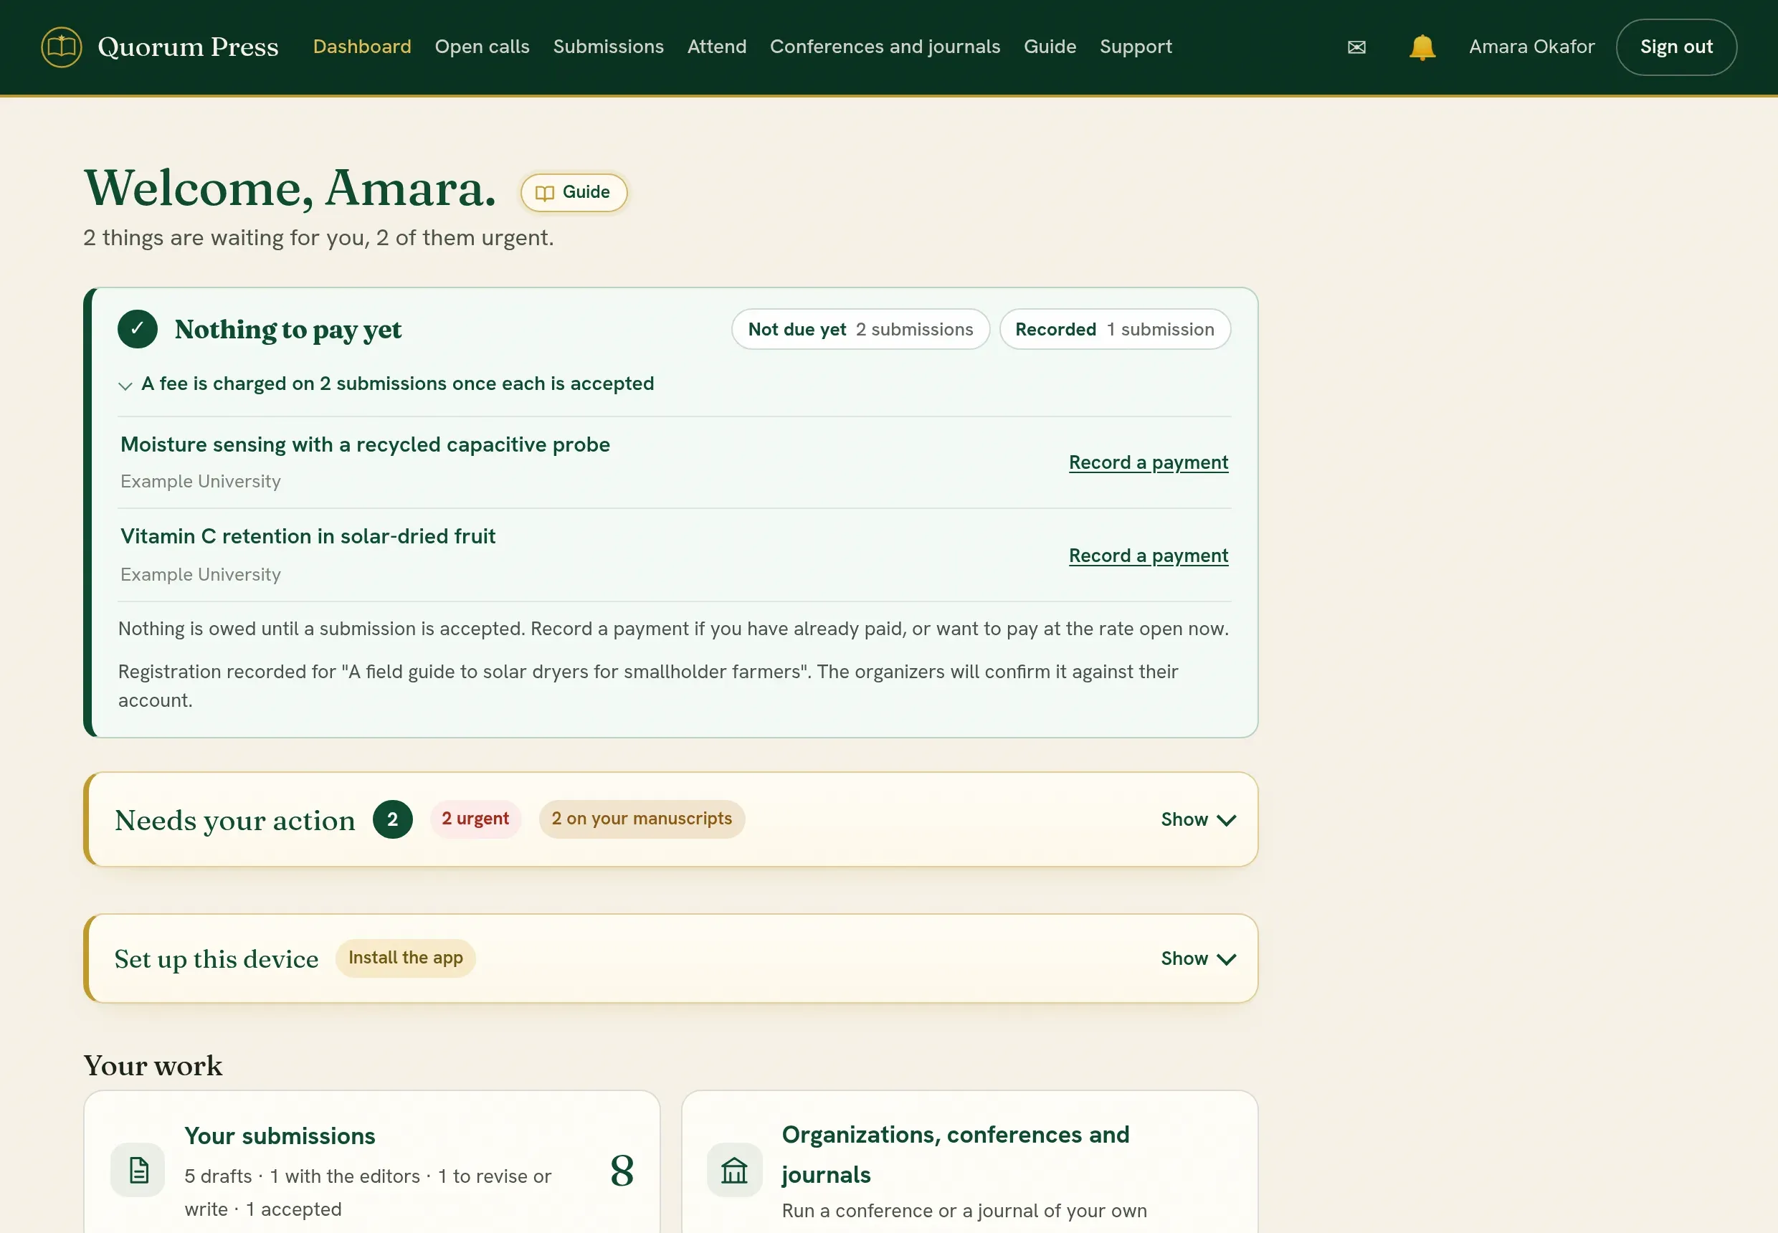Open notifications bell icon

pyautogui.click(x=1422, y=47)
